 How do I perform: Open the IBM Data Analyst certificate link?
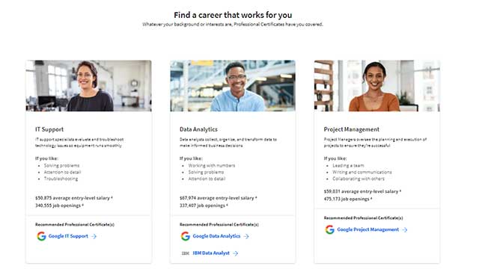pos(211,253)
